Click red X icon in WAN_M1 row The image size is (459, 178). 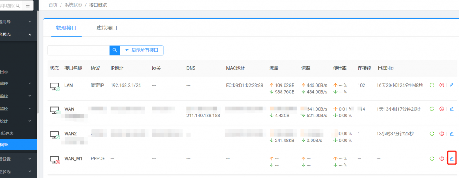tap(442, 159)
